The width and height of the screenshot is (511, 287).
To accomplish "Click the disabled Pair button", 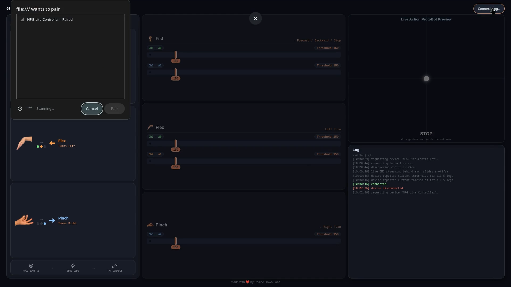I will [114, 109].
